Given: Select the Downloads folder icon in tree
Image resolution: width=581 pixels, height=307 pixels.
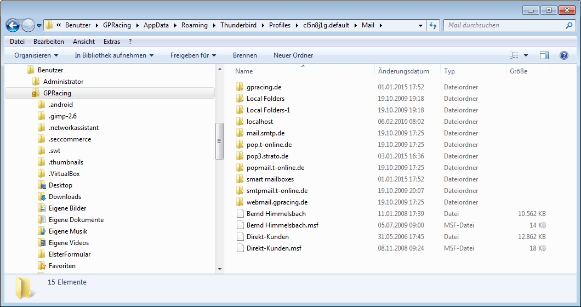Looking at the screenshot, I should [x=42, y=197].
